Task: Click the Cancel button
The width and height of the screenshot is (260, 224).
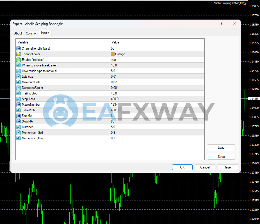Action: tap(205, 167)
